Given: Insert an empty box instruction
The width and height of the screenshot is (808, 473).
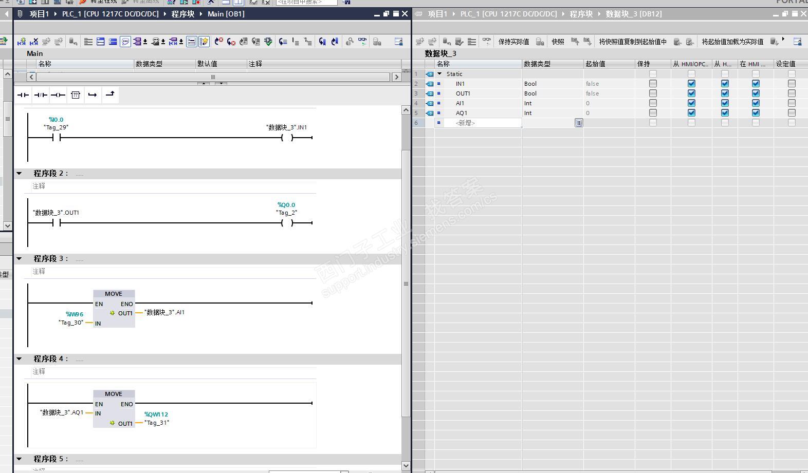Looking at the screenshot, I should coord(76,95).
